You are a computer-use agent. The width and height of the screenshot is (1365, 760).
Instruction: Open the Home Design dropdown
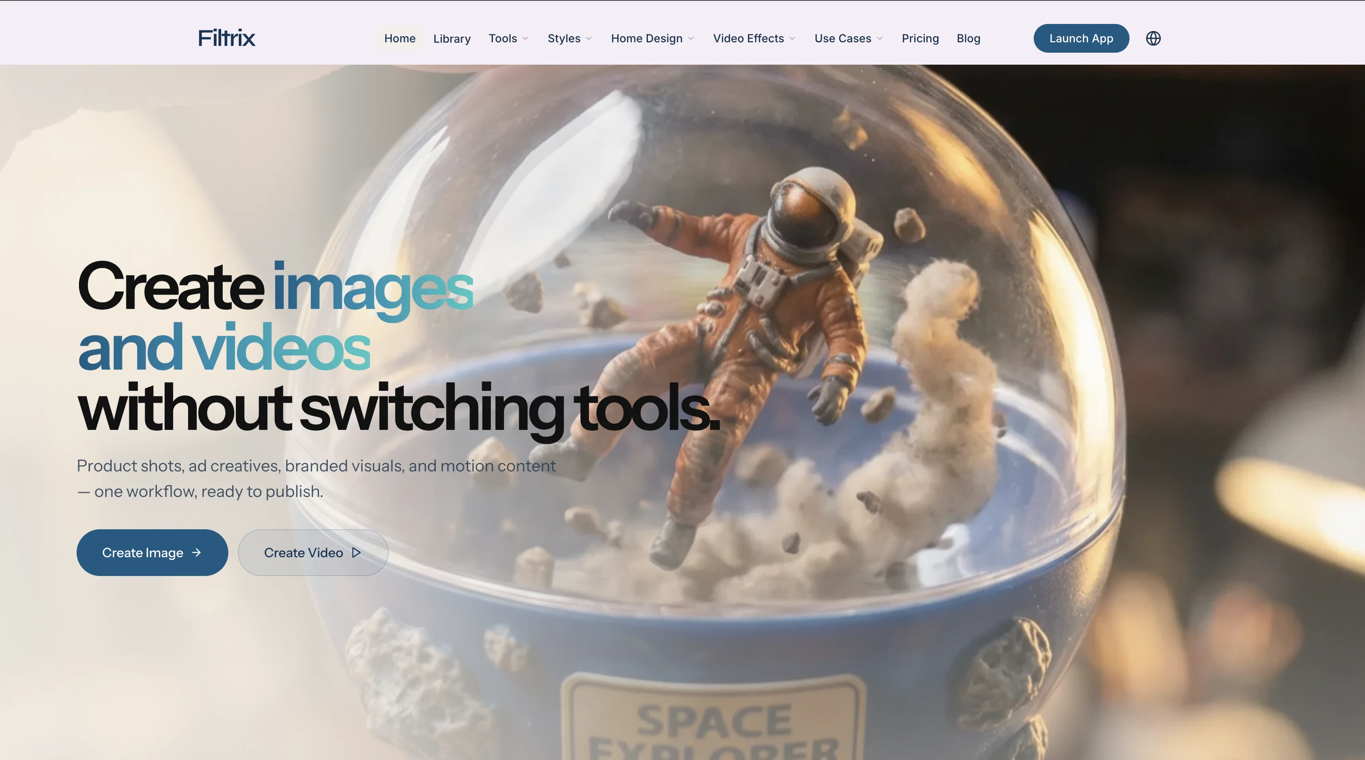652,38
